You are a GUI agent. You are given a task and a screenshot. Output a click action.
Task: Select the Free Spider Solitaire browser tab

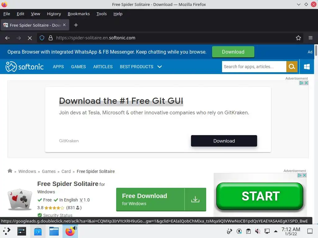coord(35,25)
